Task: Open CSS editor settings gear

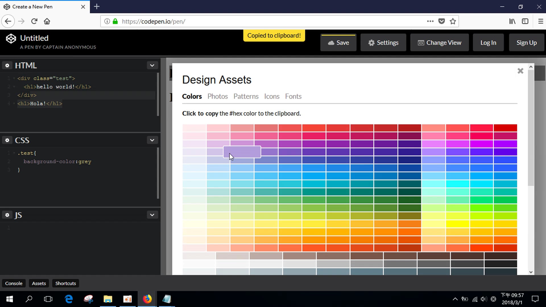Action: tap(7, 140)
